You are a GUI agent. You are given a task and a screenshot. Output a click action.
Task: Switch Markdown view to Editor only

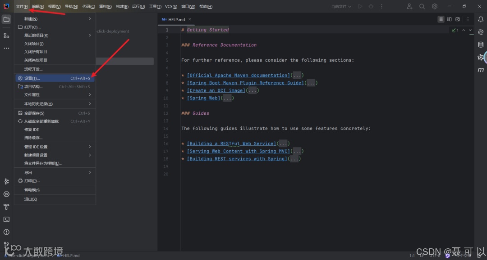(x=441, y=19)
